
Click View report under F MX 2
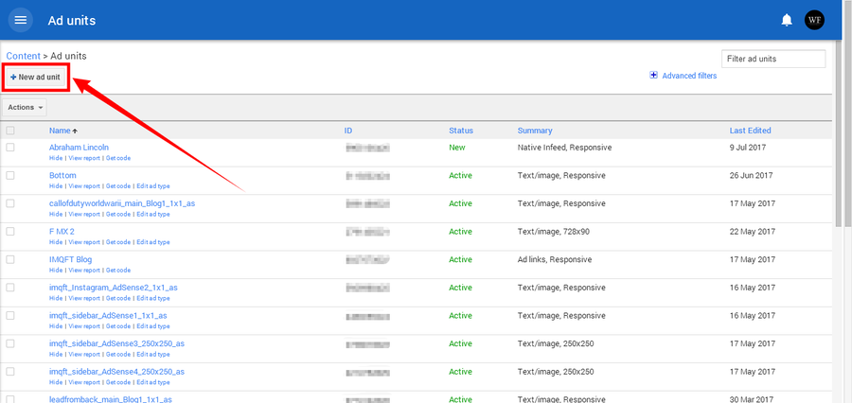pyautogui.click(x=84, y=242)
